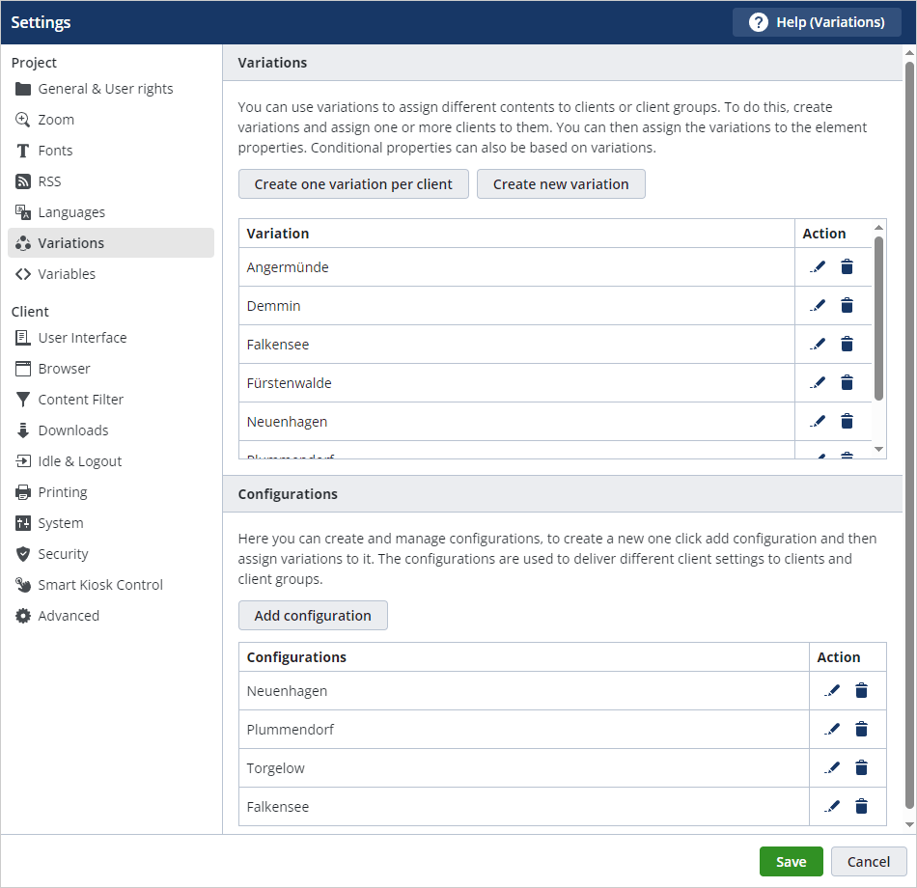Screen dimensions: 917x888
Task: Delete the Plummendorf configuration
Action: pos(861,729)
